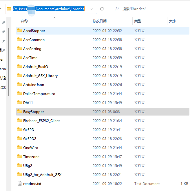
Task: Click the 1 KB size of readme.txt
Action: tap(184, 184)
